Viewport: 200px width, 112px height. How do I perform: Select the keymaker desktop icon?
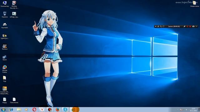point(5,25)
